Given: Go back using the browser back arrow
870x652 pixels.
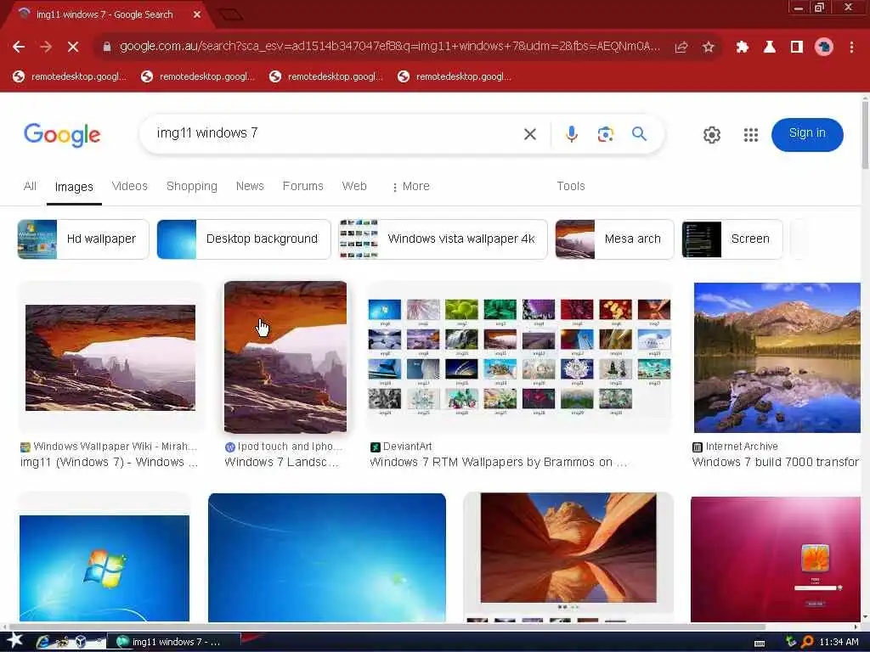Looking at the screenshot, I should [x=19, y=48].
